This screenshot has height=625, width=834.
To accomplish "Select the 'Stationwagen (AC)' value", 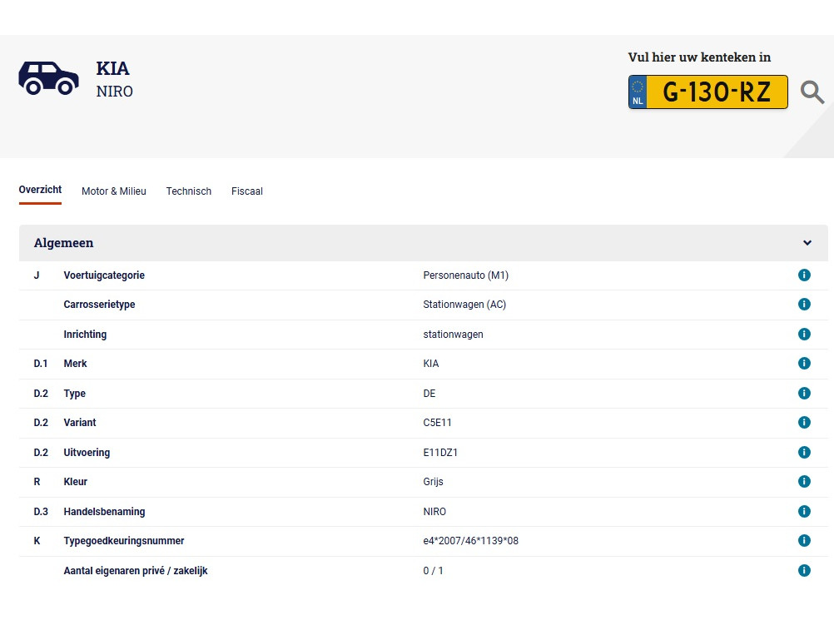I will coord(464,305).
